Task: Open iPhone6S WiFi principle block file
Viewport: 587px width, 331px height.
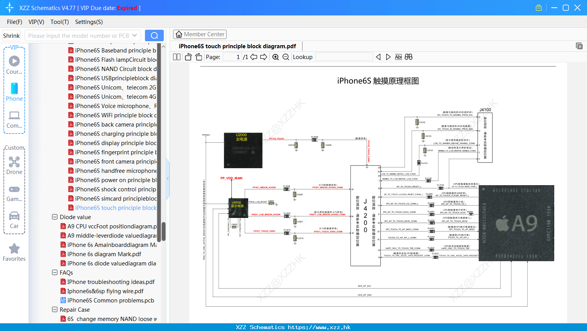Action: (x=112, y=115)
